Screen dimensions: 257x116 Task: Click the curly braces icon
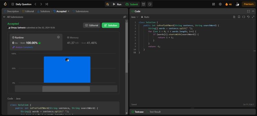point(244,17)
